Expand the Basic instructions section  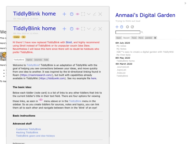(24, 116)
